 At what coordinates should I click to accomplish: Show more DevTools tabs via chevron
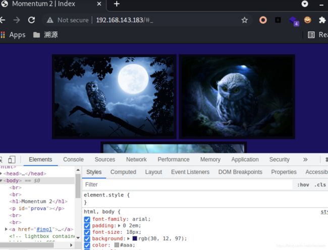click(305, 160)
